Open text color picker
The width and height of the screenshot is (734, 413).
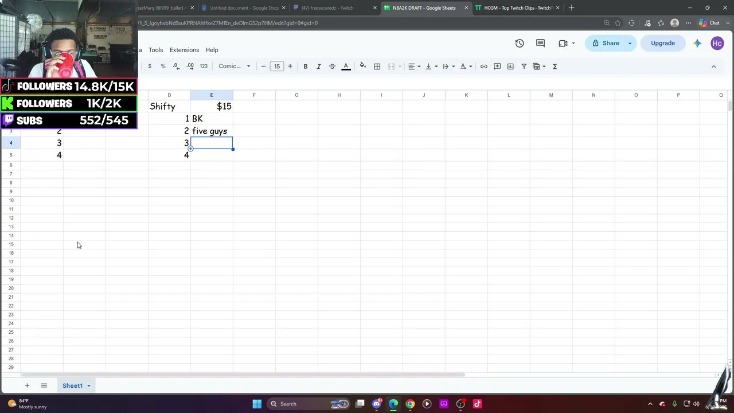point(346,67)
